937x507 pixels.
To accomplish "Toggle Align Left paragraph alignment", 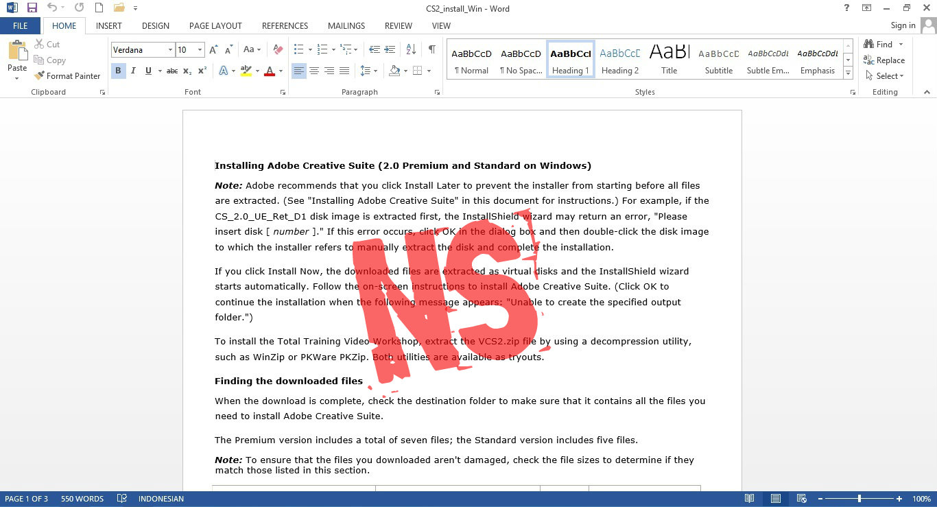I will tap(299, 71).
